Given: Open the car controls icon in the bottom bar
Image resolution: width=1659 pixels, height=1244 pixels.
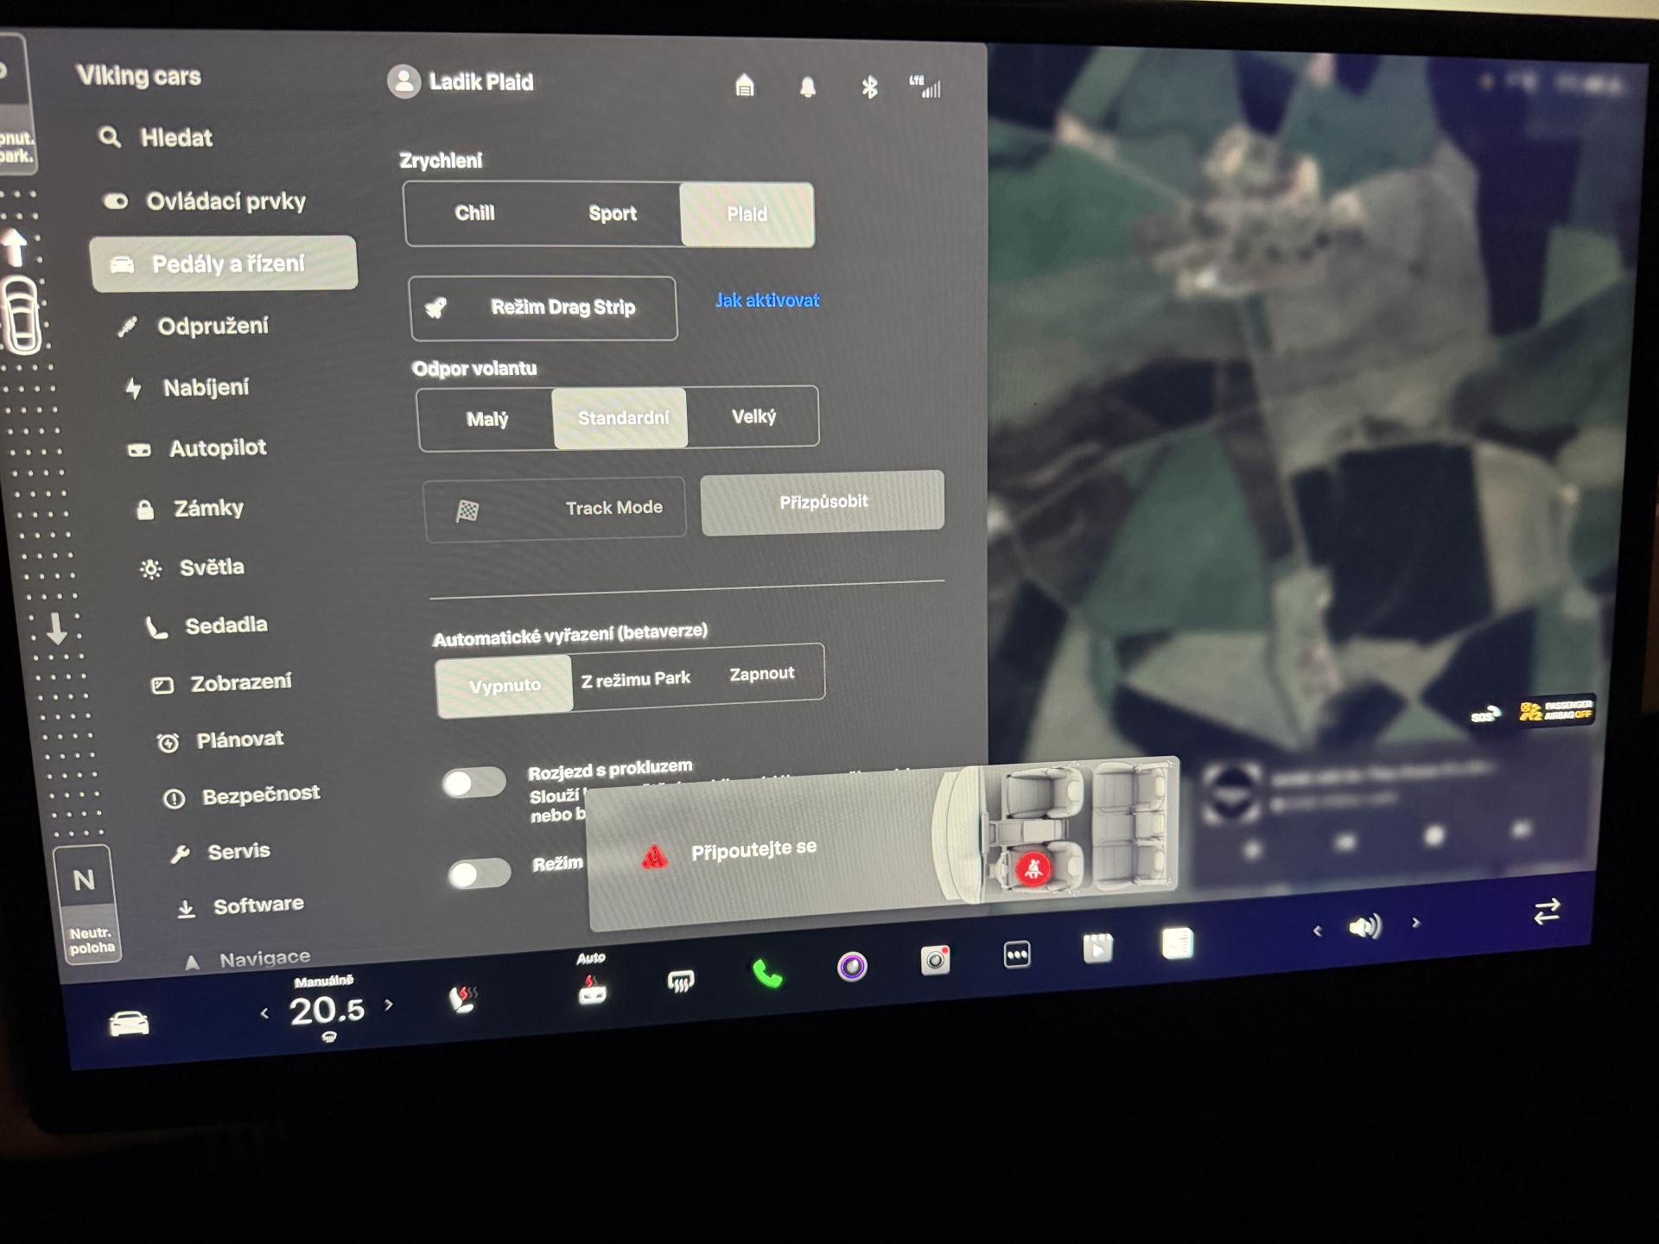Looking at the screenshot, I should pos(129,1024).
